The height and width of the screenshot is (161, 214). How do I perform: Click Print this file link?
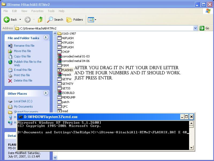point(22,75)
